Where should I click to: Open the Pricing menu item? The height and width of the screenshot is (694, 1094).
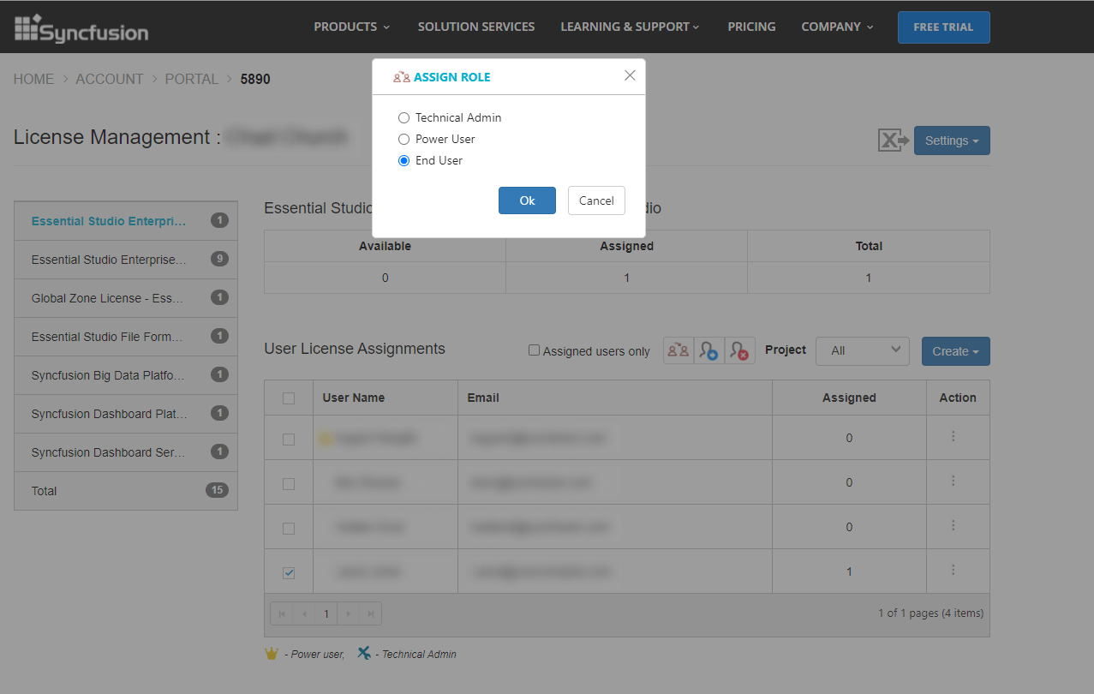click(751, 27)
